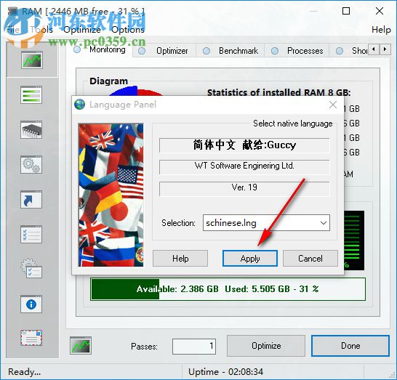Open the Options menu

coord(128,30)
